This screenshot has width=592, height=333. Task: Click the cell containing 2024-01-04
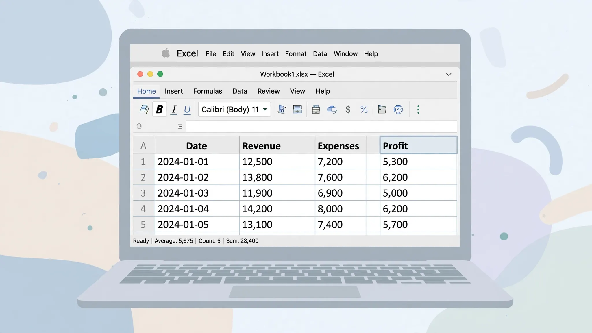[x=197, y=209]
